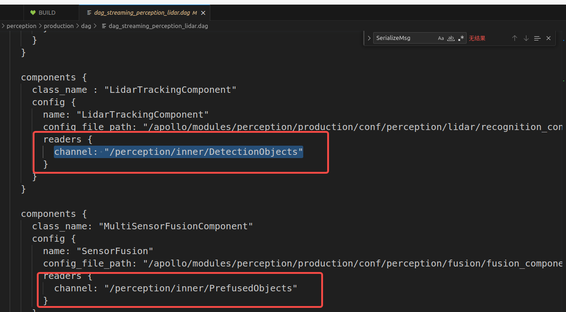Image resolution: width=566 pixels, height=312 pixels.
Task: Open the dag folder breadcrumb
Action: [x=86, y=26]
